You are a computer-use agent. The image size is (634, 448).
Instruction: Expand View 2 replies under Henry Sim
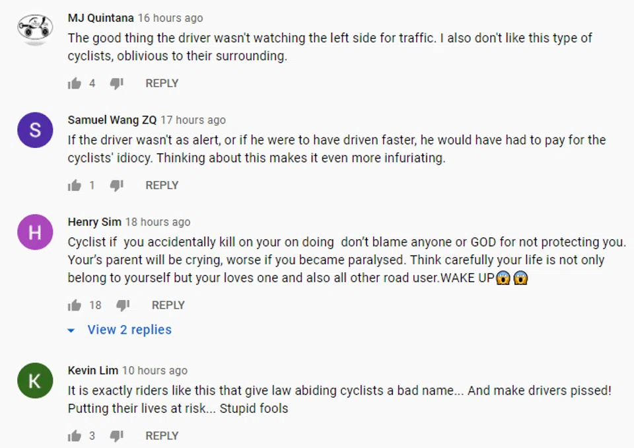point(129,330)
